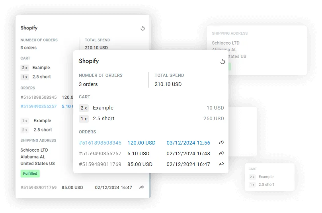
Task: Open highlighted order #5159490355257 in back panel
Action: 38,106
